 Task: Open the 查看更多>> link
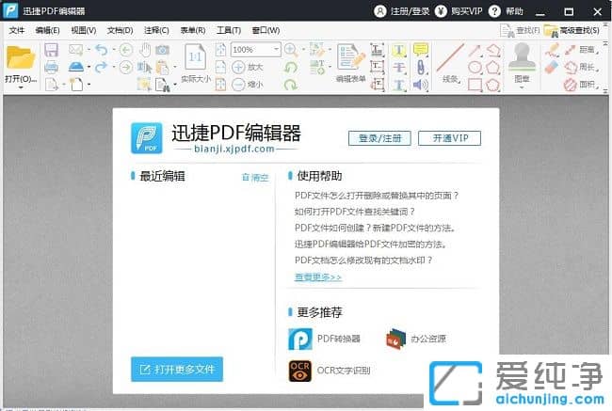[x=318, y=277]
